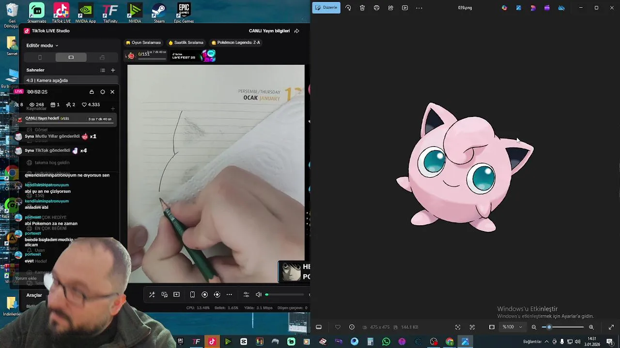Open the Steam desktop shortcut
The image size is (620, 348).
click(159, 13)
